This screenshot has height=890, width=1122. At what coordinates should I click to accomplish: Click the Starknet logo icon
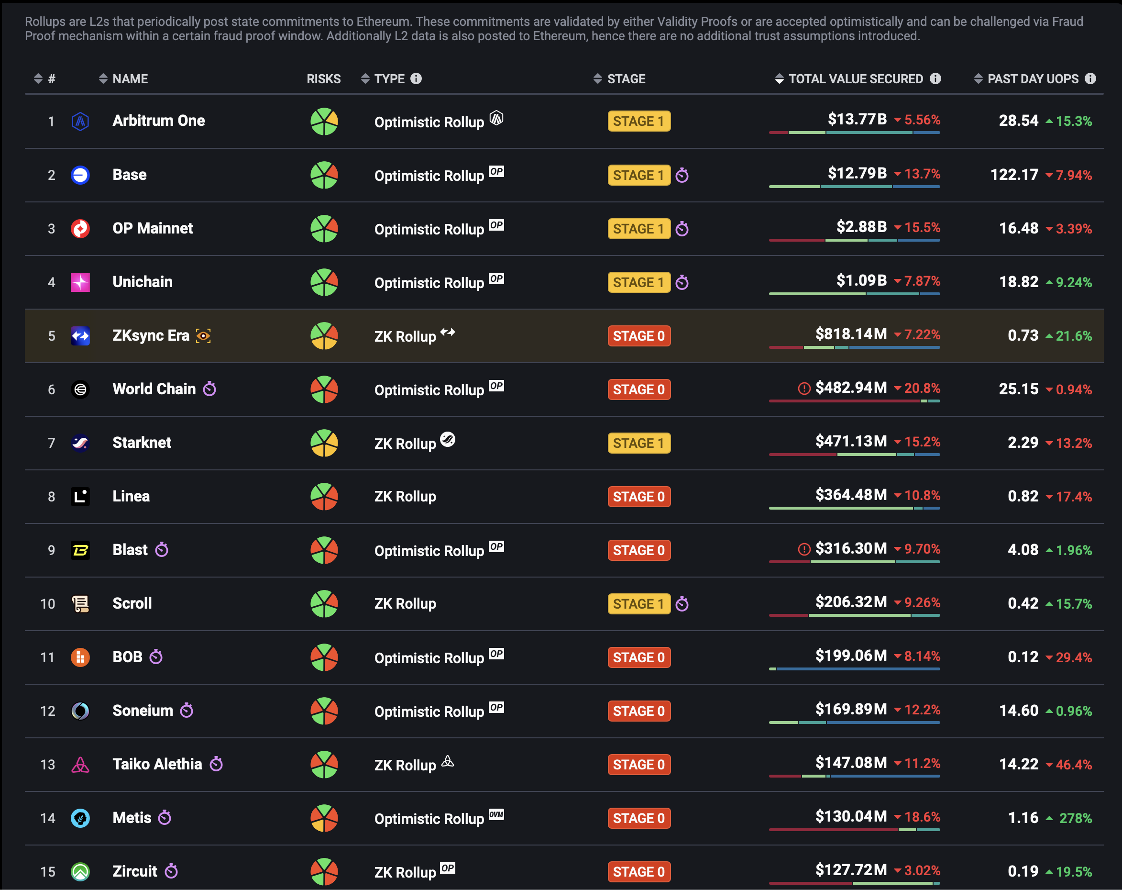[80, 443]
